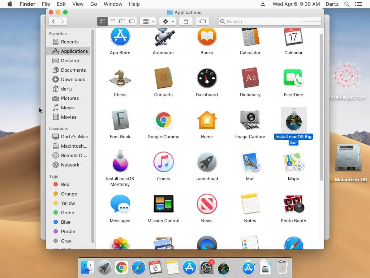Screen dimensions: 370x278
Task: Select the Automator app icon
Action: pyautogui.click(x=163, y=37)
